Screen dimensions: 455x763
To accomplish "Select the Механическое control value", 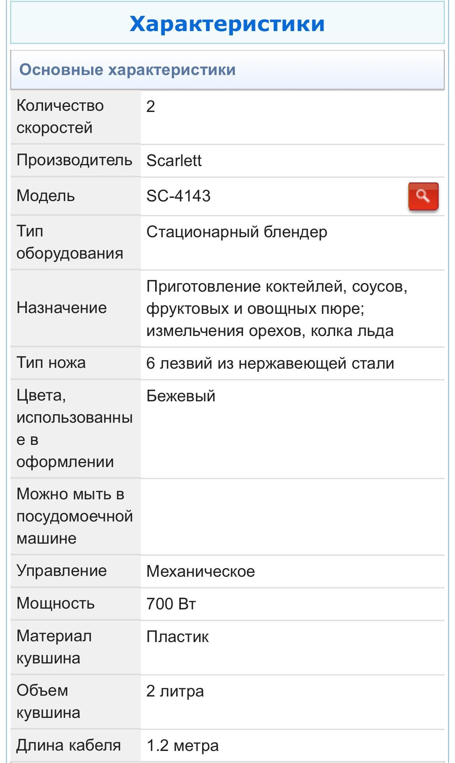I will pos(201,571).
